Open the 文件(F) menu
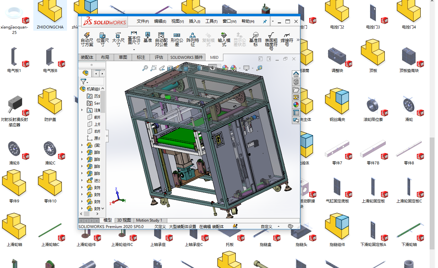This screenshot has width=438, height=268. point(143,21)
